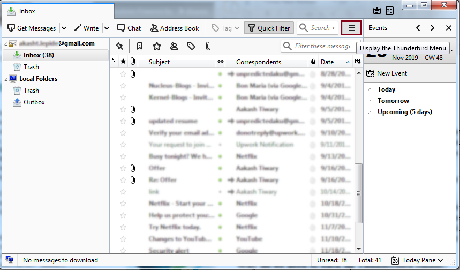The height and width of the screenshot is (270, 460).
Task: Go to next day in Events pane
Action: 432,28
